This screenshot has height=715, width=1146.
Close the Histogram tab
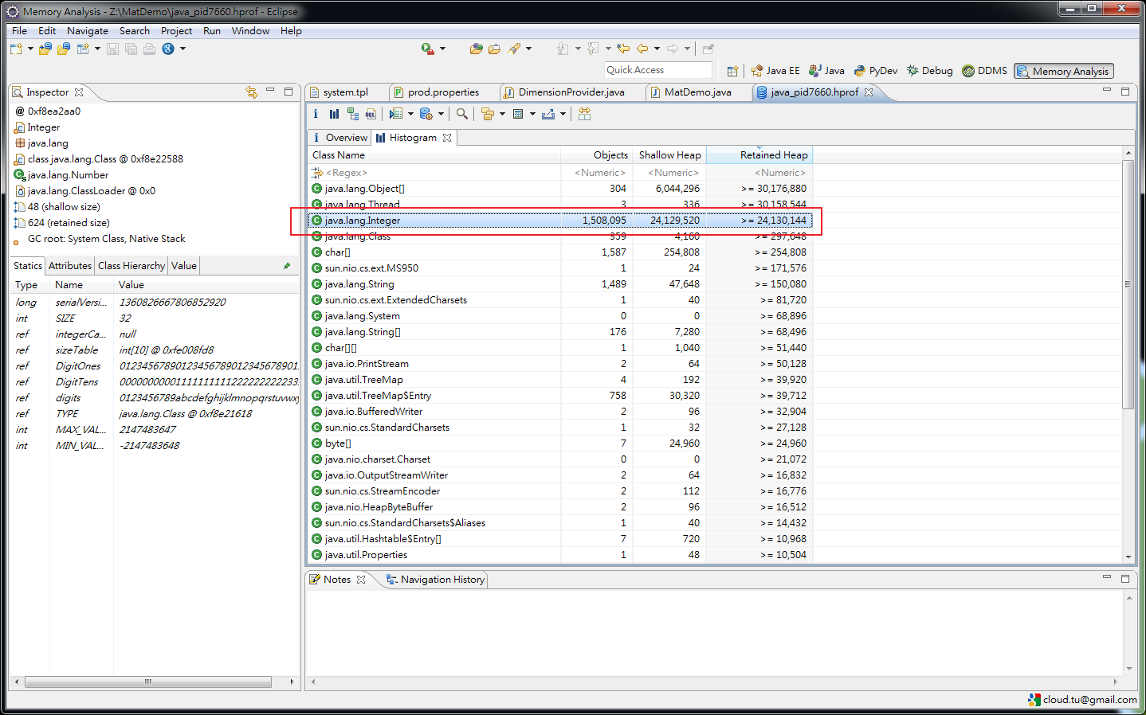pos(447,138)
